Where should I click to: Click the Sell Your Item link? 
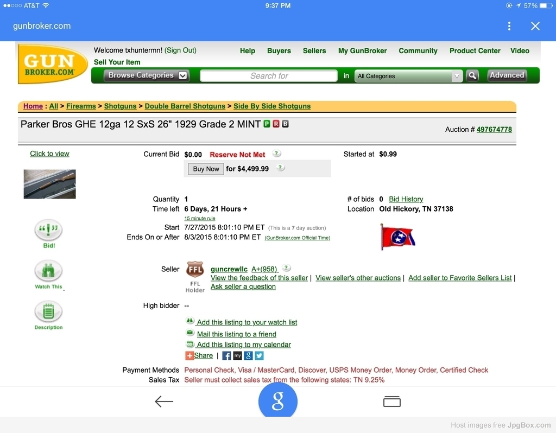(x=117, y=62)
